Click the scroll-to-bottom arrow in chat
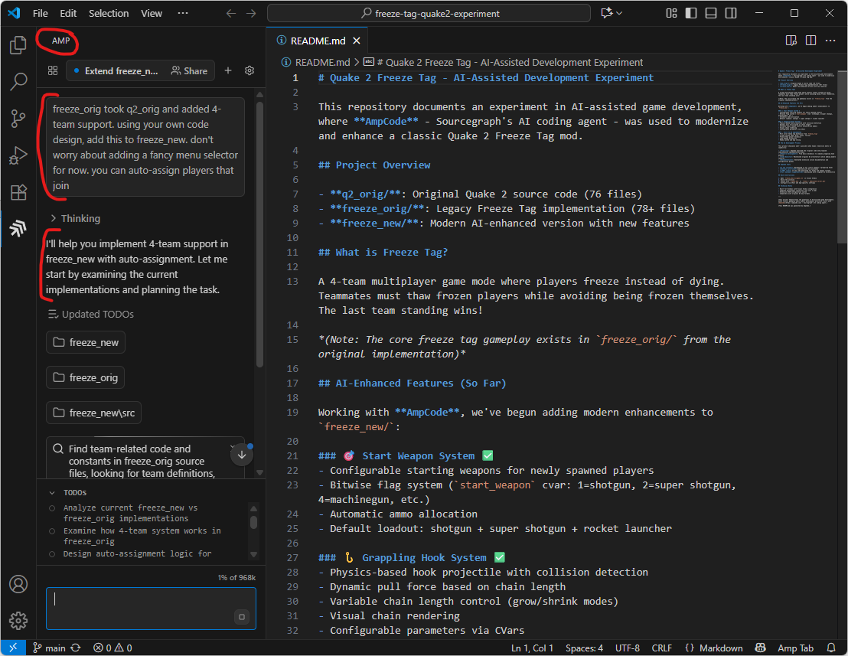 (x=242, y=455)
